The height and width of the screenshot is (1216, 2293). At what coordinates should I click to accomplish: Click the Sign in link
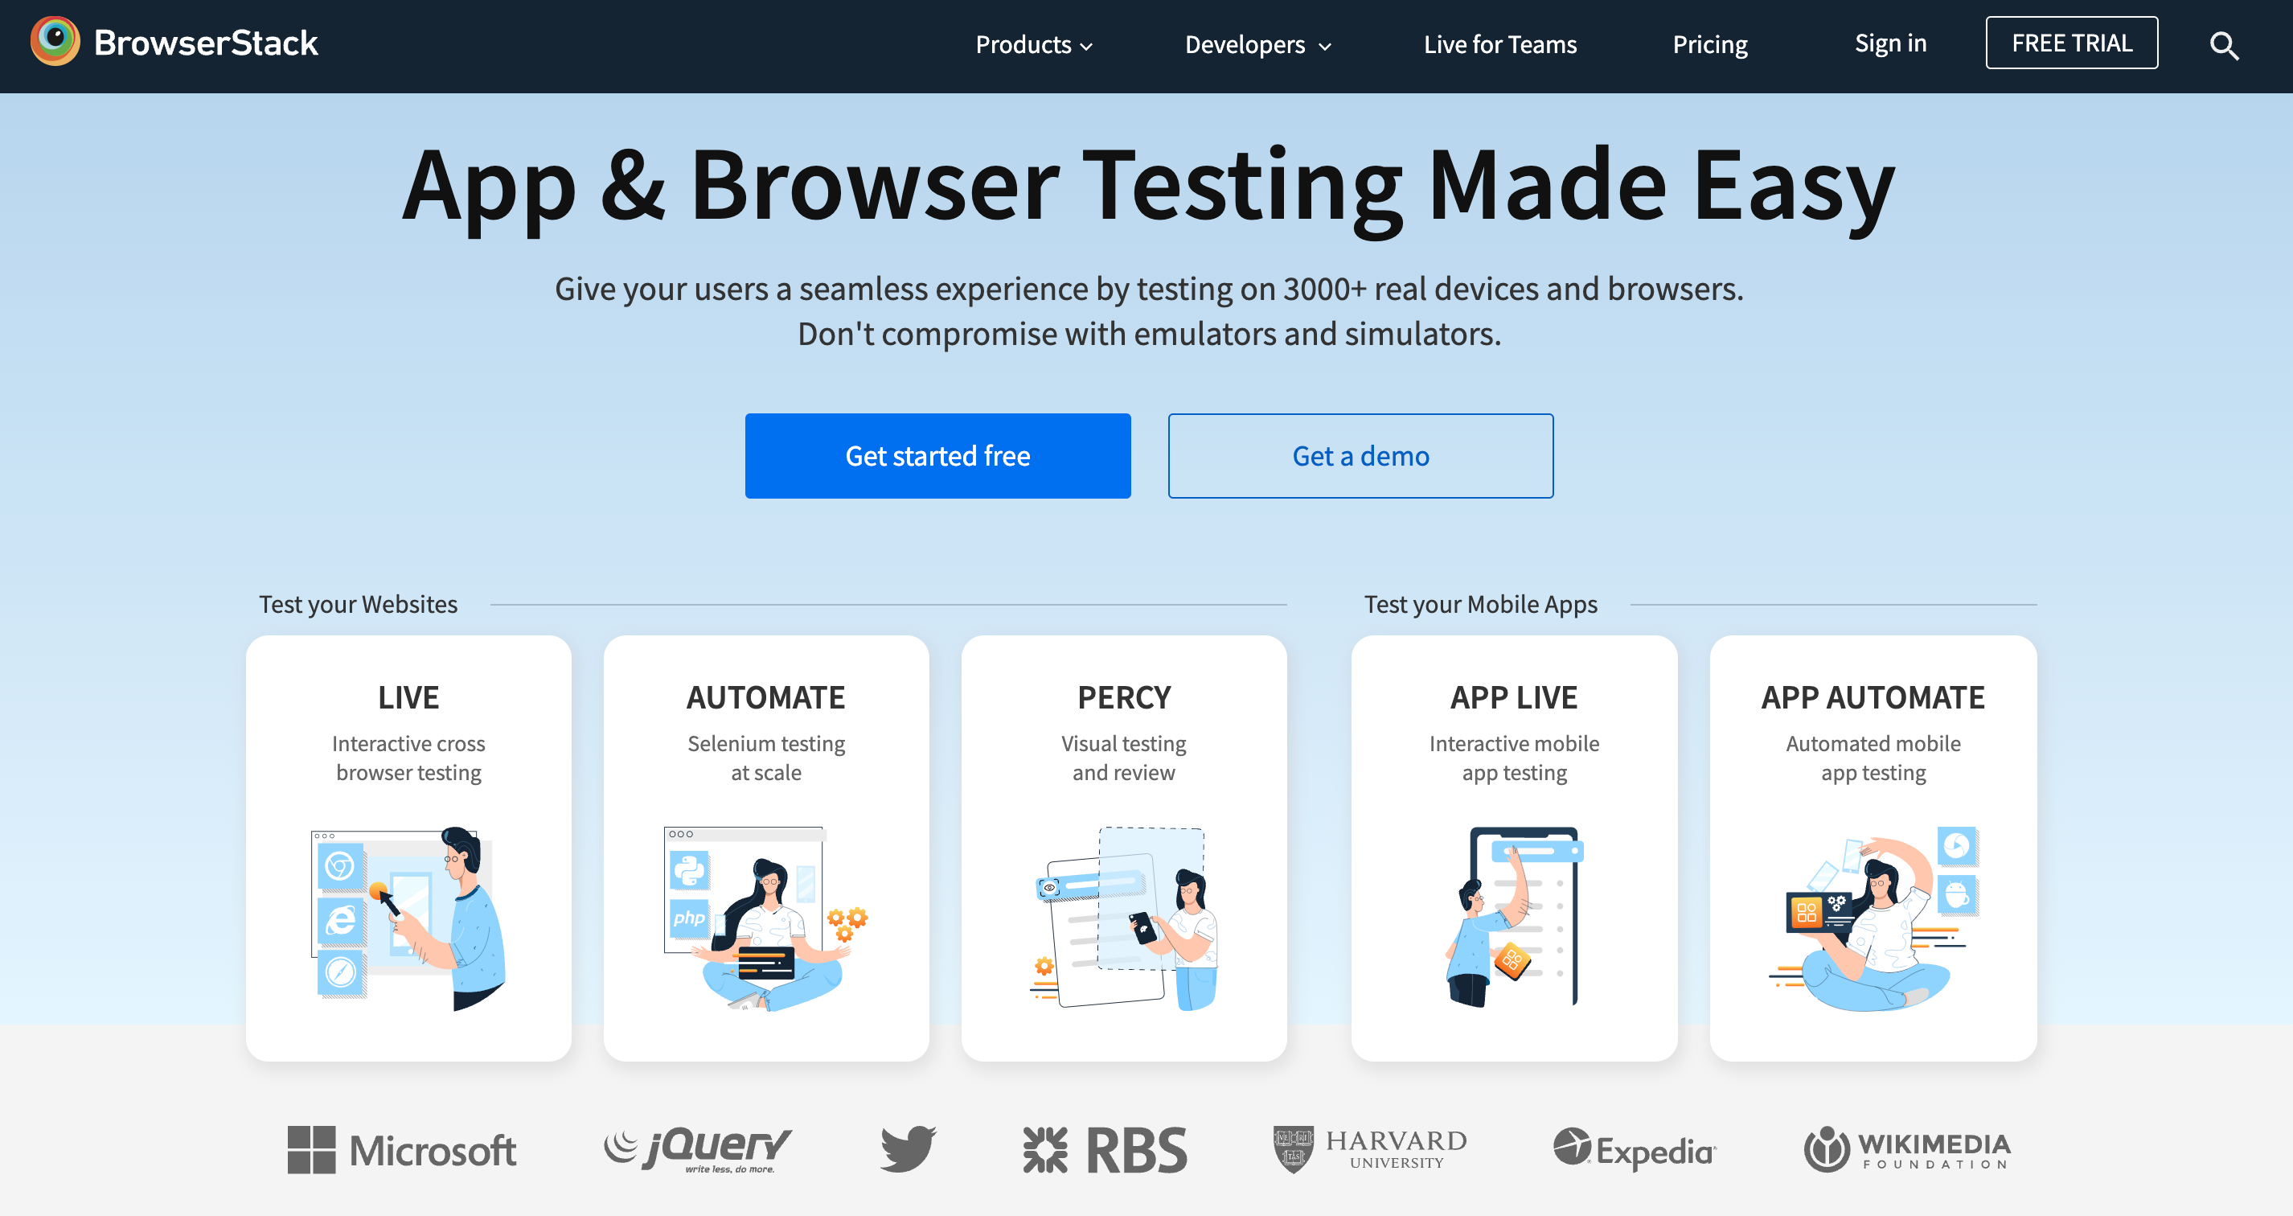coord(1891,41)
